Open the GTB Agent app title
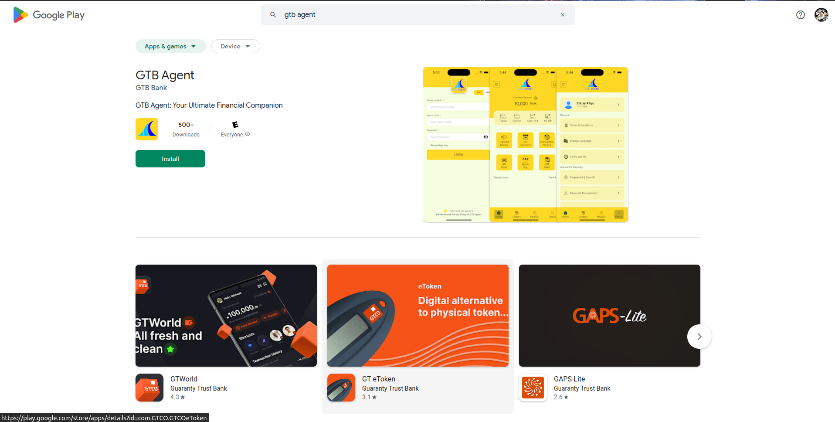Image resolution: width=835 pixels, height=422 pixels. pos(165,75)
